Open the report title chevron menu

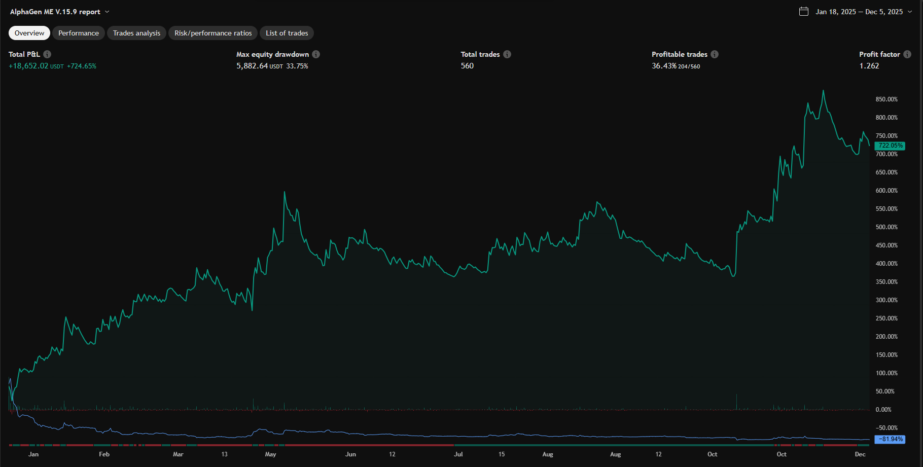pos(106,11)
